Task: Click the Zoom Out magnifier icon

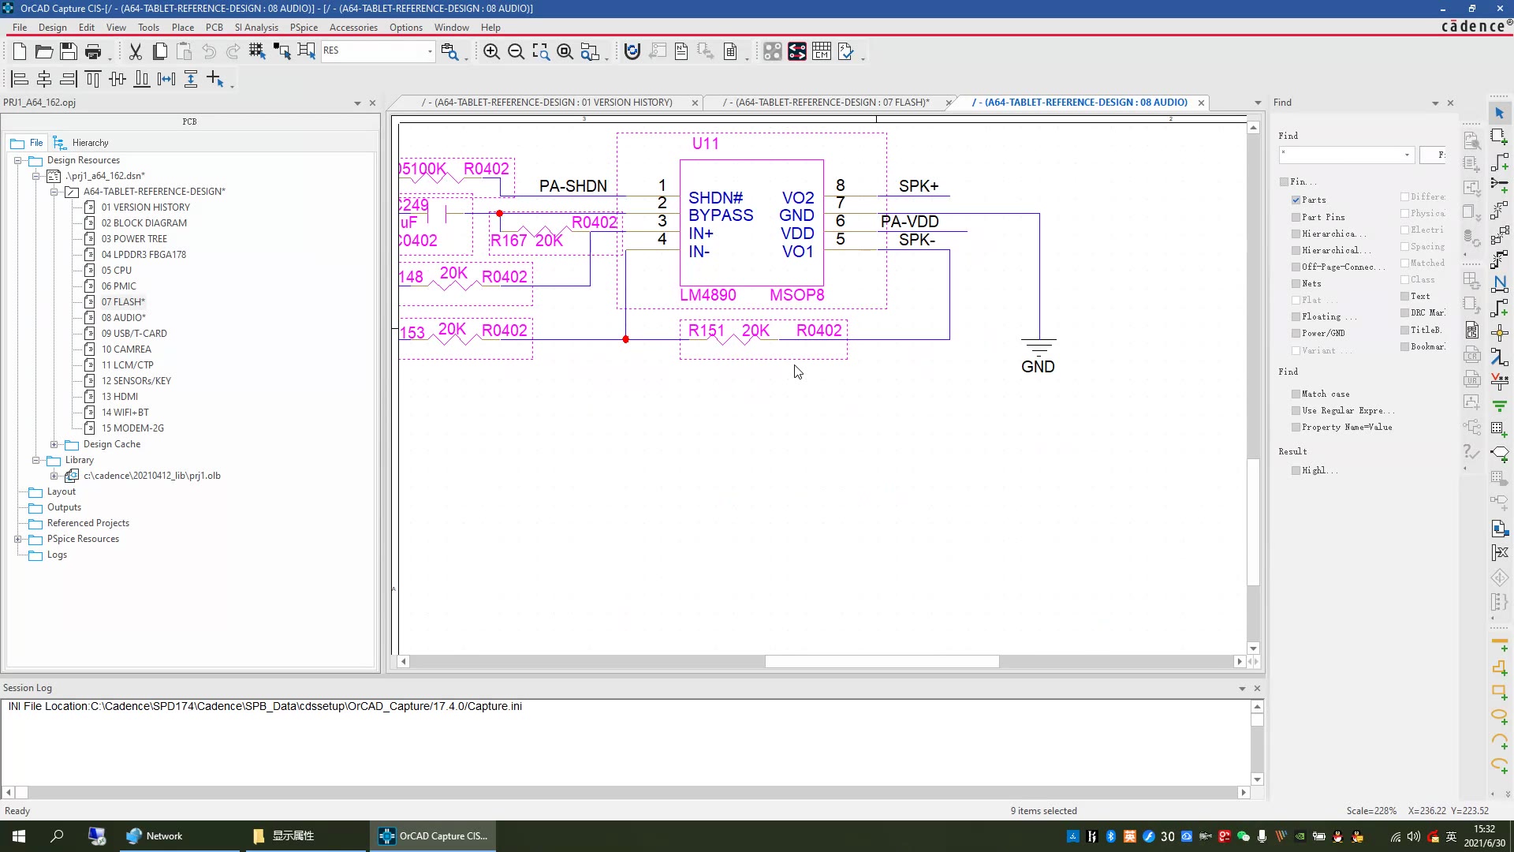Action: click(516, 52)
